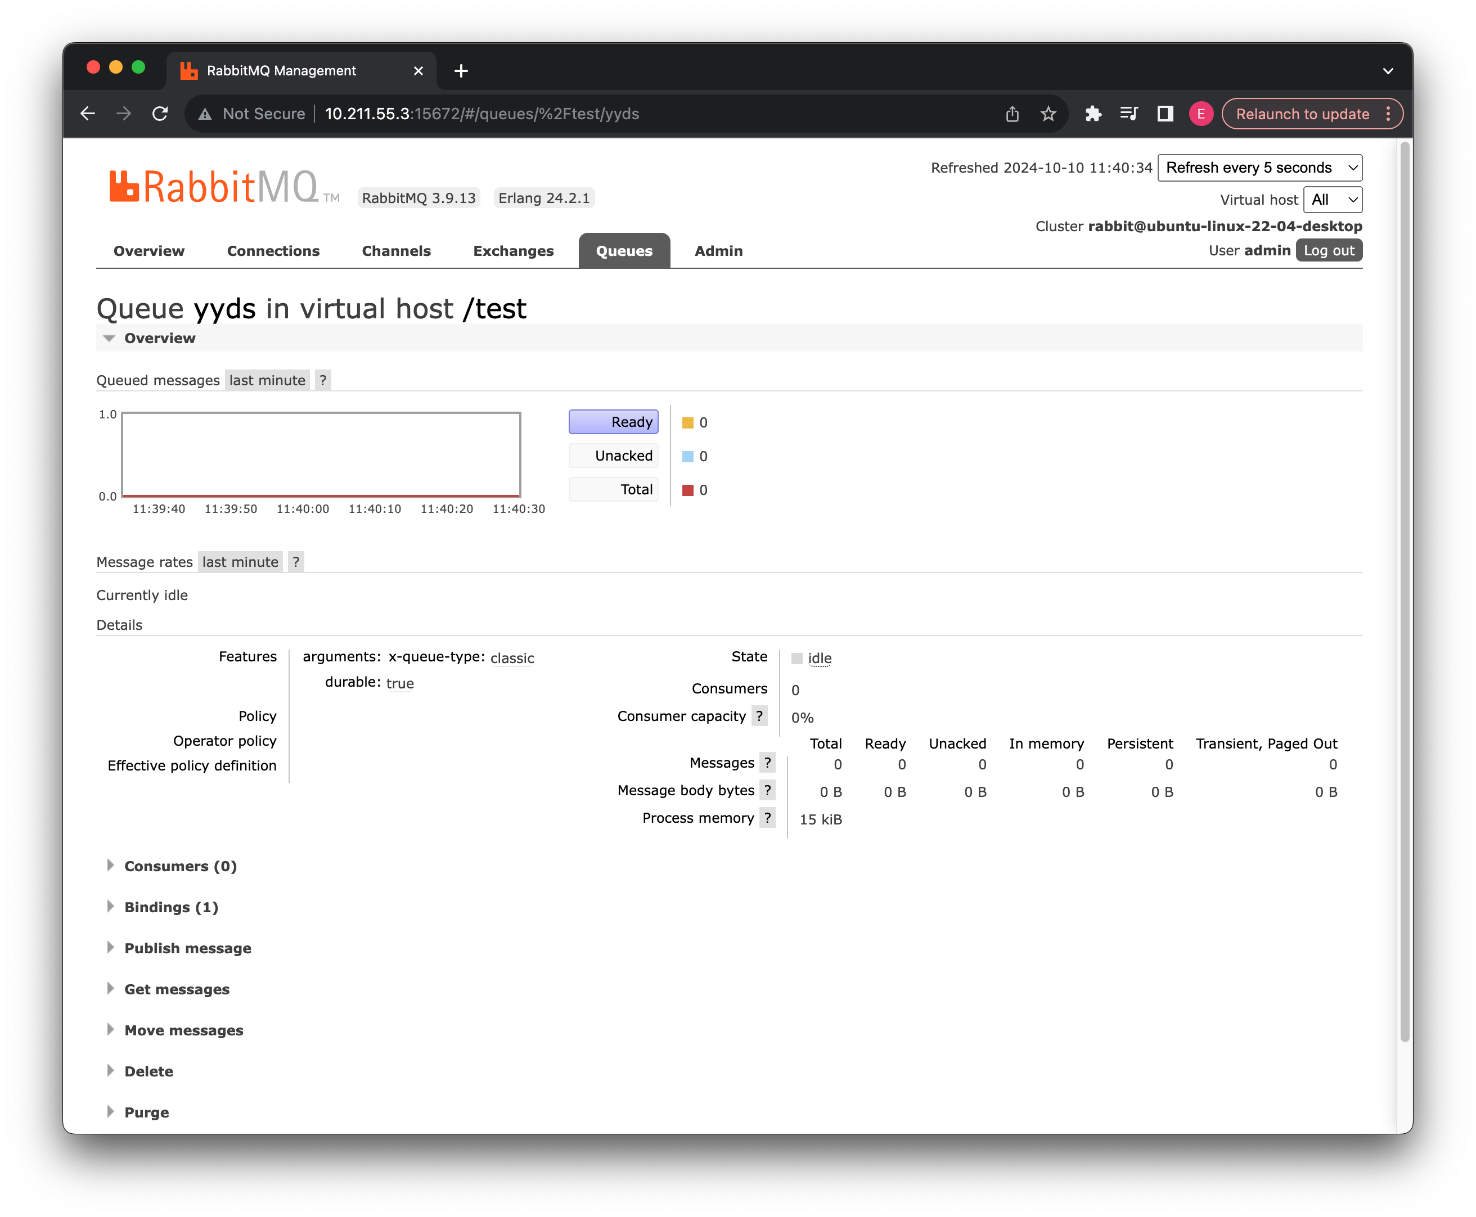Click the Relaunch to update button
1476x1217 pixels.
[x=1302, y=114]
